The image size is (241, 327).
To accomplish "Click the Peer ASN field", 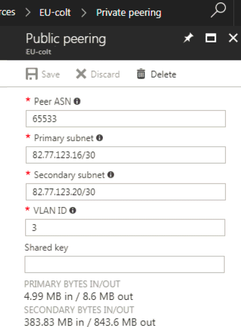I will 126,119.
